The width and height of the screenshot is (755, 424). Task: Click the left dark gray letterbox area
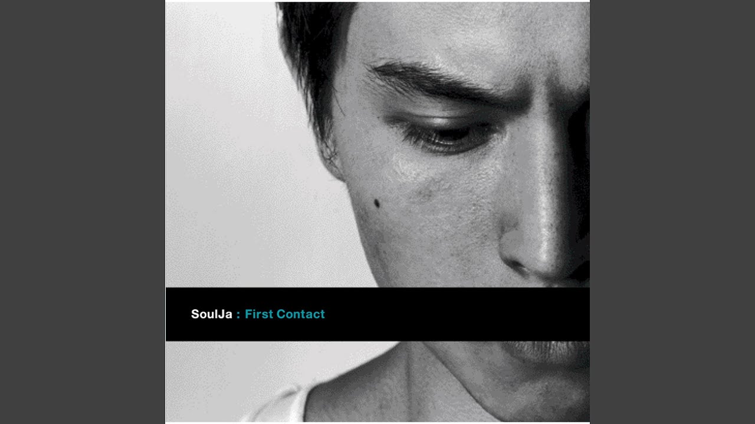pyautogui.click(x=83, y=212)
